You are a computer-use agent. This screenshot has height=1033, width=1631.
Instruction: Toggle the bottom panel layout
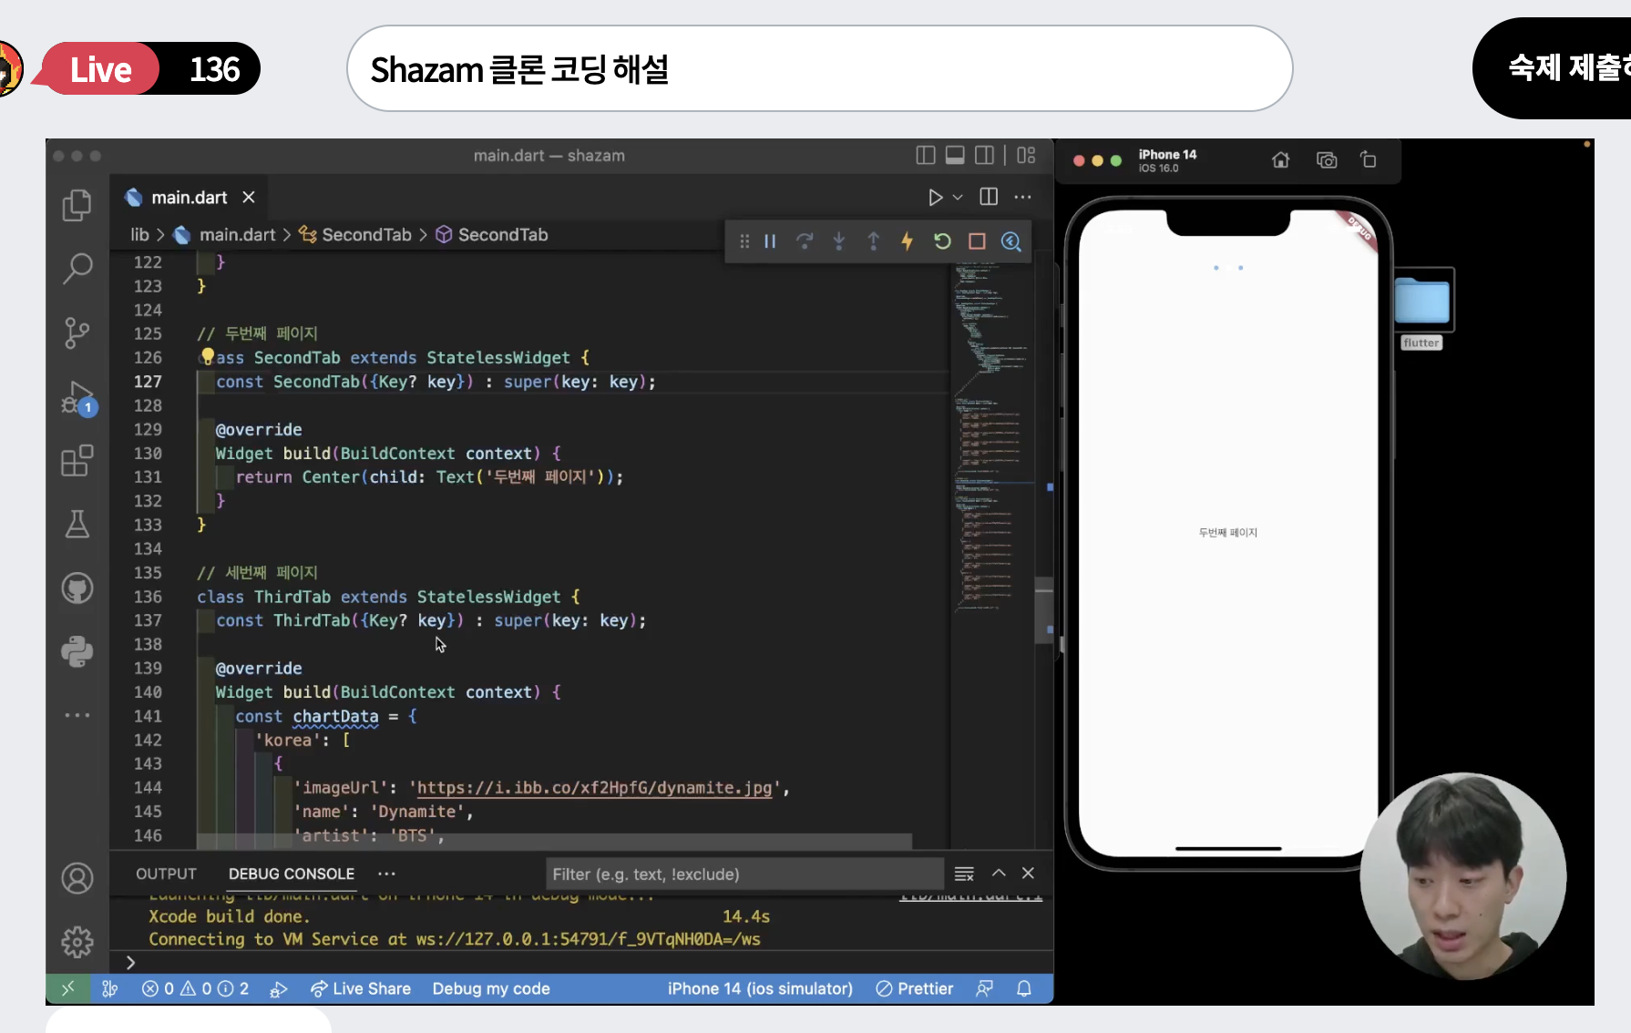pyautogui.click(x=955, y=156)
